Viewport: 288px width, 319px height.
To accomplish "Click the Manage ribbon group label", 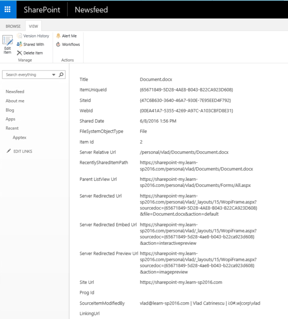I will click(25, 60).
